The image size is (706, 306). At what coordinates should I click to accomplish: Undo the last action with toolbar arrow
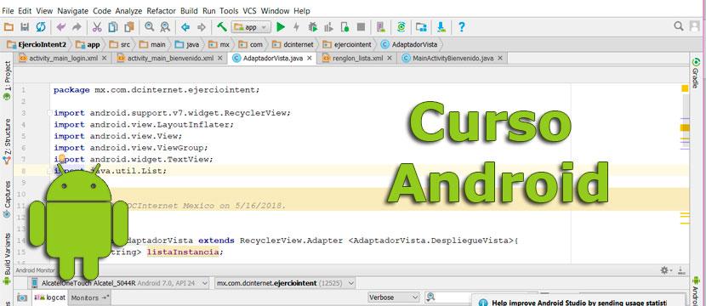(x=60, y=27)
